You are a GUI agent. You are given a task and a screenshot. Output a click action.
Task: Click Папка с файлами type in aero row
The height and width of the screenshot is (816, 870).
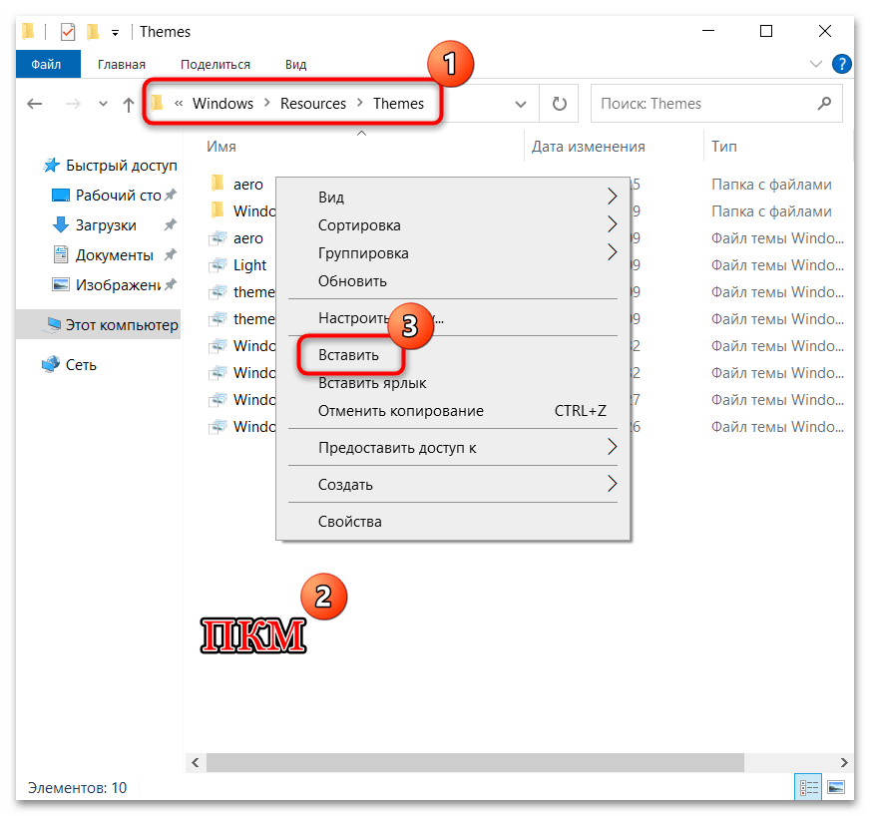771,185
